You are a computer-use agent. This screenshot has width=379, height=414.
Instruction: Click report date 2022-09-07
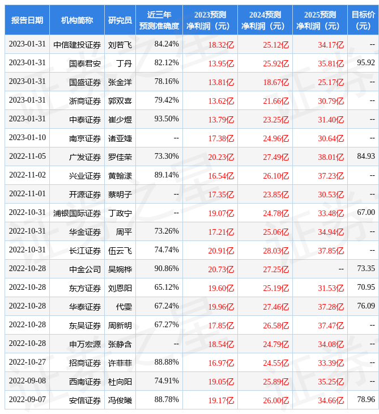[27, 399]
